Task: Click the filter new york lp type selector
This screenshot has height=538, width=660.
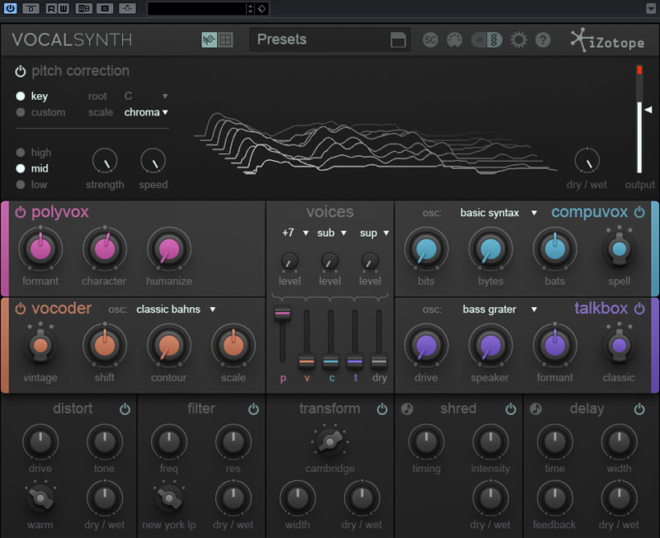Action: (169, 498)
